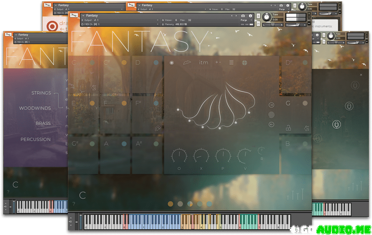Image resolution: width=372 pixels, height=235 pixels.
Task: Click the +- button above the curve
Action: coord(218,63)
